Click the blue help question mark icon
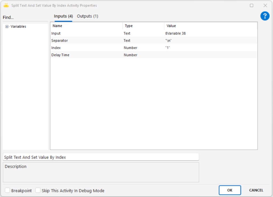The height and width of the screenshot is (197, 273). [x=265, y=16]
